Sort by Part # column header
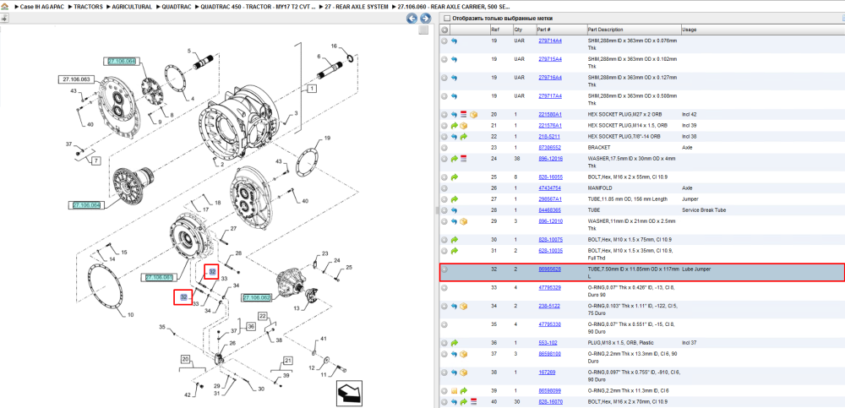 point(543,30)
